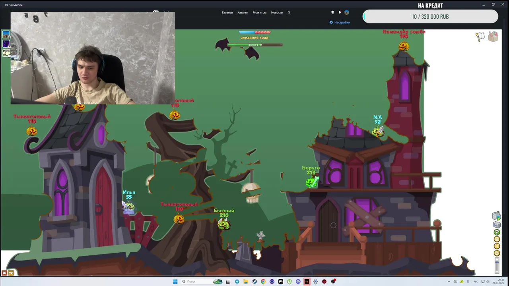Click the notification bell icon in top bar
The height and width of the screenshot is (286, 509).
point(340,12)
